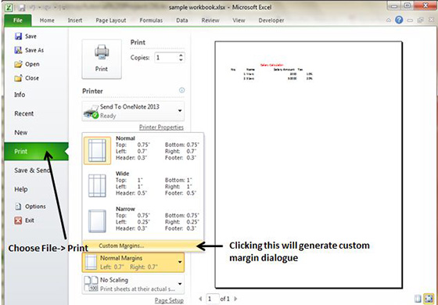Viewport: 438px width, 305px height.
Task: Click the Close folder icon
Action: (x=18, y=78)
